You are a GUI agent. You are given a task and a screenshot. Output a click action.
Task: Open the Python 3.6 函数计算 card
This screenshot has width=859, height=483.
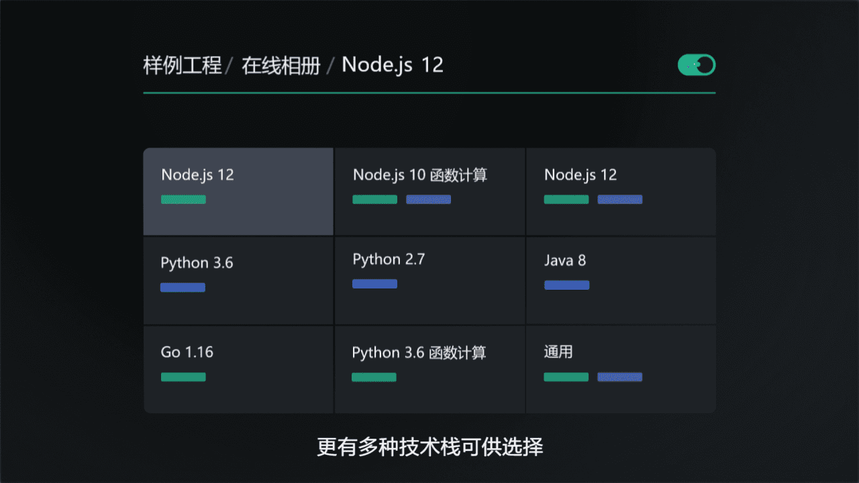(x=429, y=369)
